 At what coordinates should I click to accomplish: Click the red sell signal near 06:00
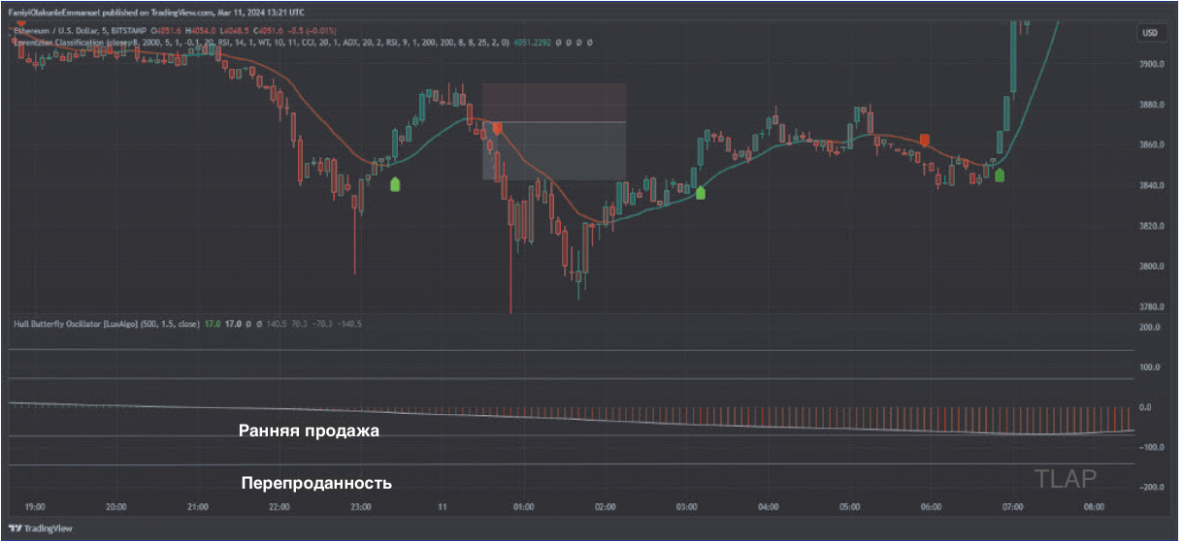tap(924, 141)
